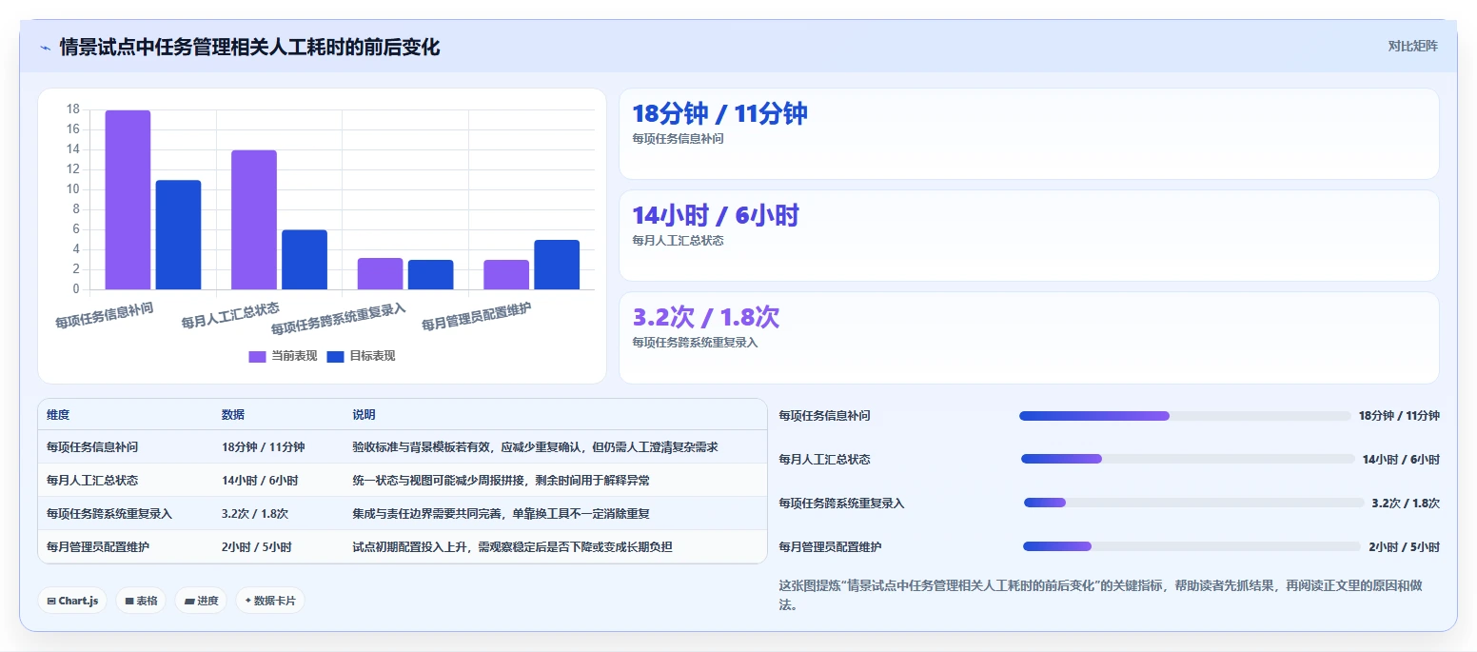Screen dimensions: 1477x652
Task: Click the blue bar for 每月人工汇总状态
Action: click(305, 260)
